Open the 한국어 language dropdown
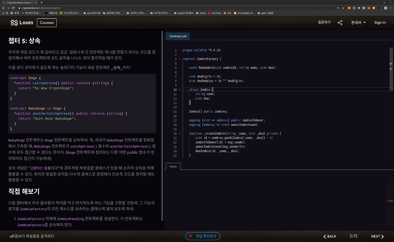The image size is (394, 242). tap(358, 22)
